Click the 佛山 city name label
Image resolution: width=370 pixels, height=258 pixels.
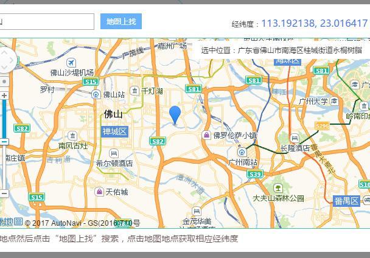tap(113, 114)
